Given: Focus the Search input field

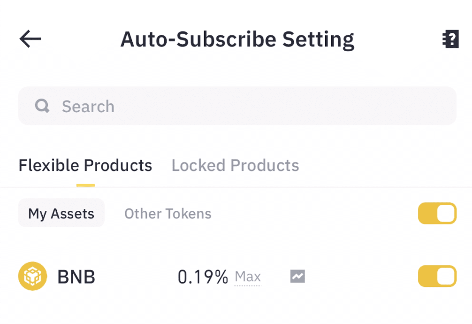Looking at the screenshot, I should (x=258, y=106).
